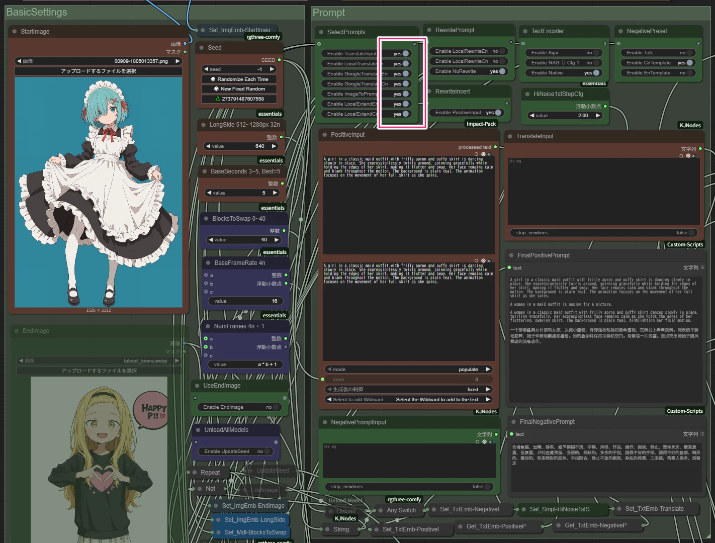This screenshot has width=715, height=543.
Task: Collapse the FinalPositivePrompt node title dot
Action: (511, 255)
